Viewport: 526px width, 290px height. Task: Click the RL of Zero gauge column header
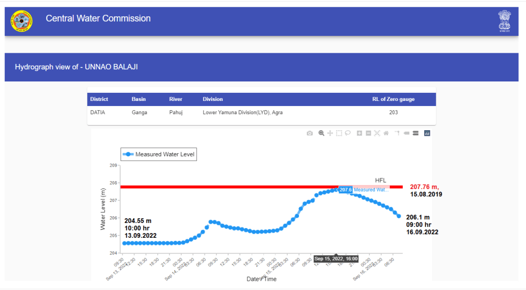393,99
